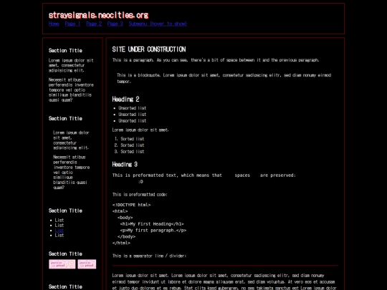This screenshot has height=290, width=387.
Task: Click the narrower second petra pixel badge
Action: 87,264
